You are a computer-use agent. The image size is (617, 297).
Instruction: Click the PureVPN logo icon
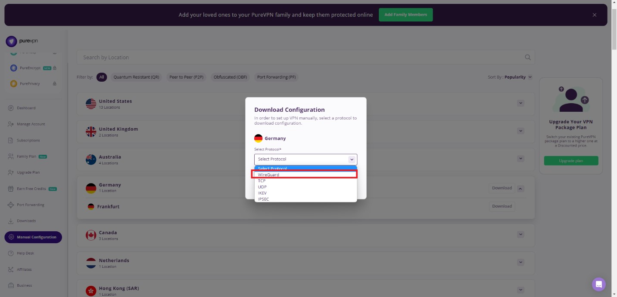pyautogui.click(x=11, y=41)
